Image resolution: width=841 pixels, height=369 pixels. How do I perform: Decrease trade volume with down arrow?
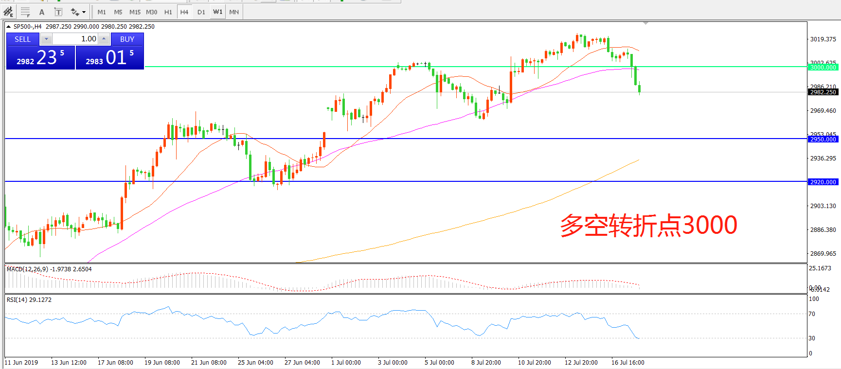[46, 39]
